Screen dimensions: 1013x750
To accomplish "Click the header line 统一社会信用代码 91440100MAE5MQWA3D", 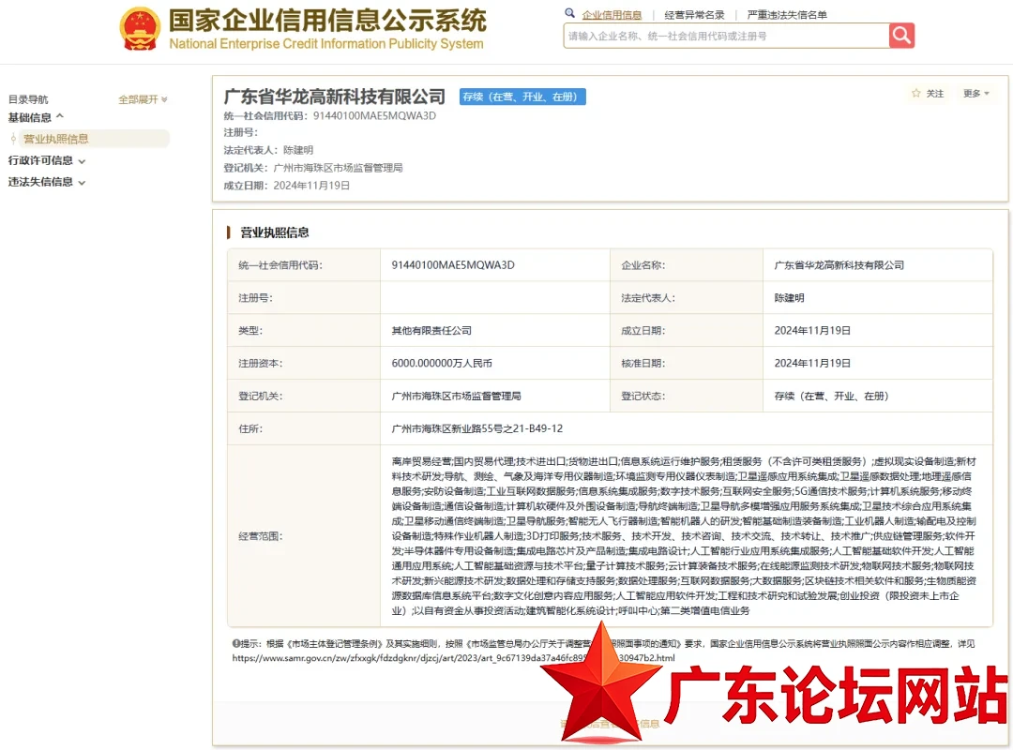I will 329,116.
